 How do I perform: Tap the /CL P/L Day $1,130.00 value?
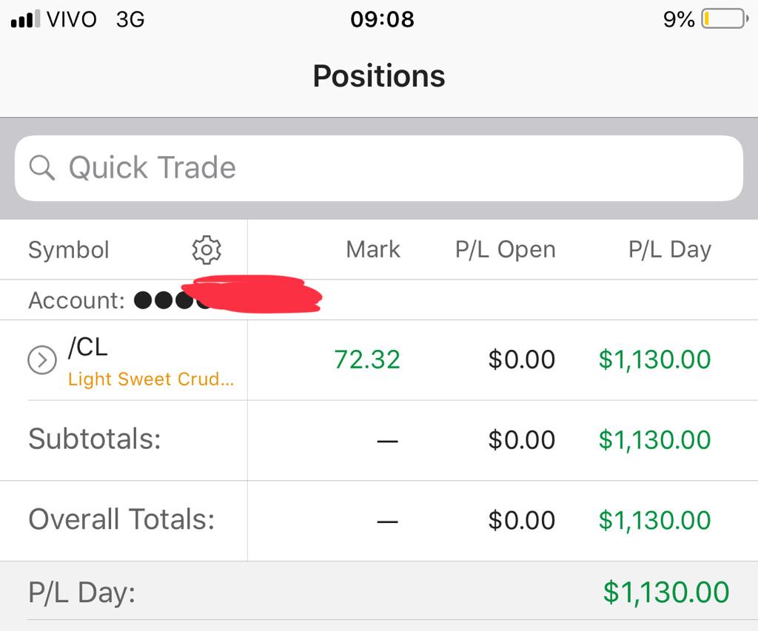pyautogui.click(x=654, y=360)
